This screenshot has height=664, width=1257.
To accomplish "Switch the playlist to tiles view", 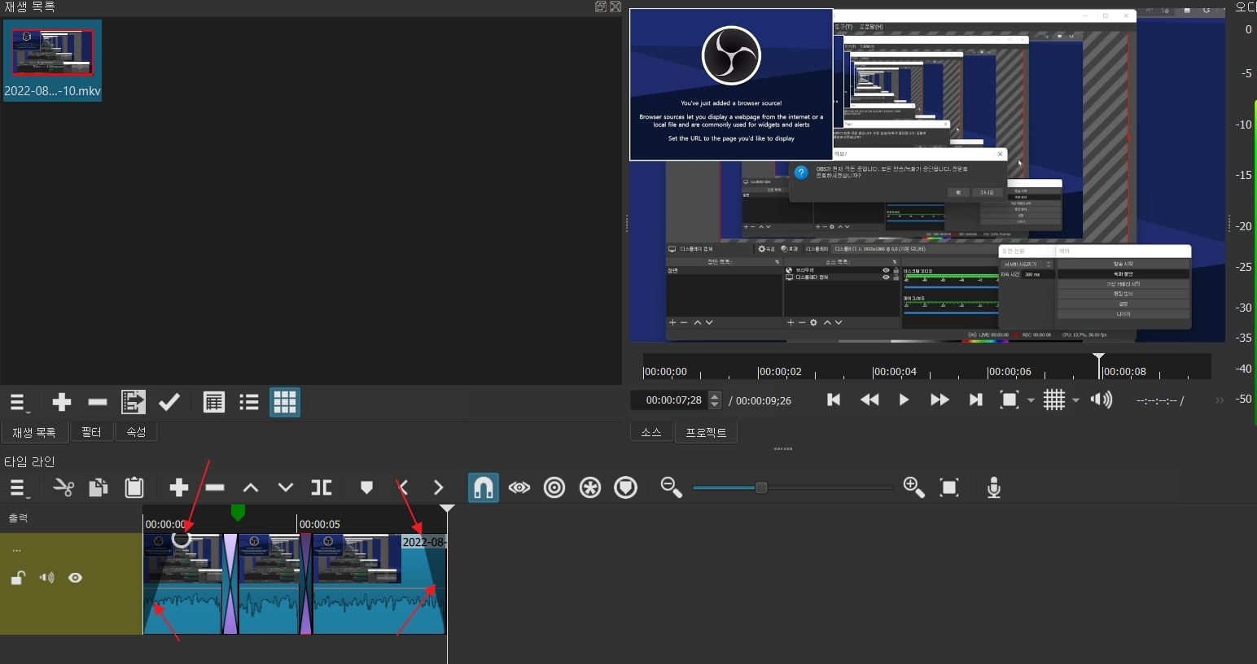I will pos(249,402).
